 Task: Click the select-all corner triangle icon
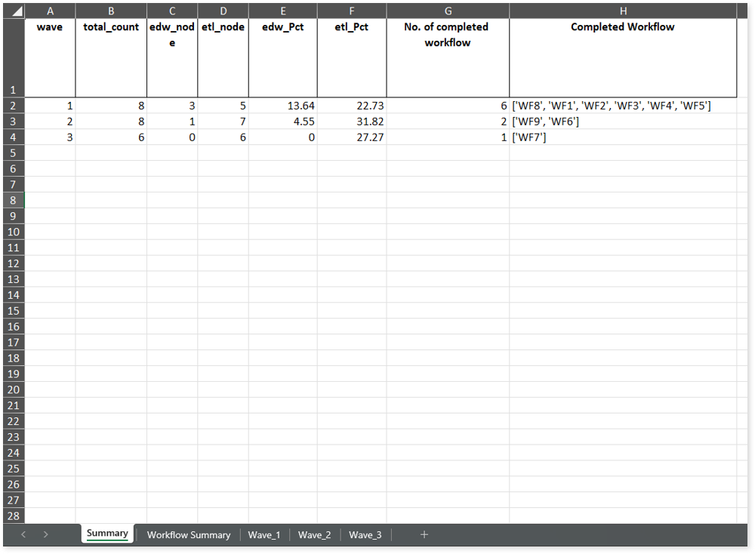point(14,11)
